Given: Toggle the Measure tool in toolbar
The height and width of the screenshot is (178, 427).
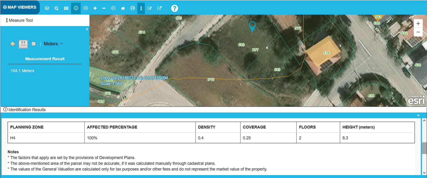Looking at the screenshot, I should [141, 8].
